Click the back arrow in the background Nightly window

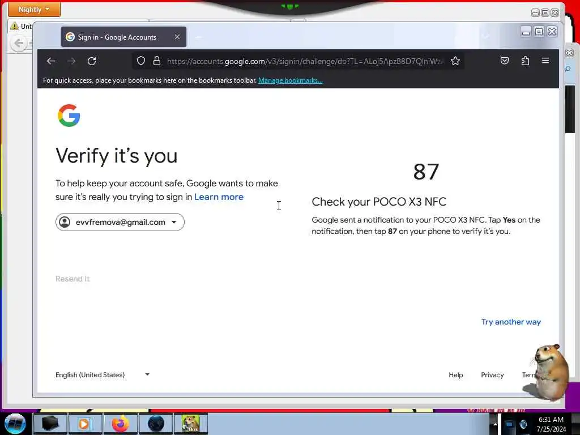(x=18, y=43)
